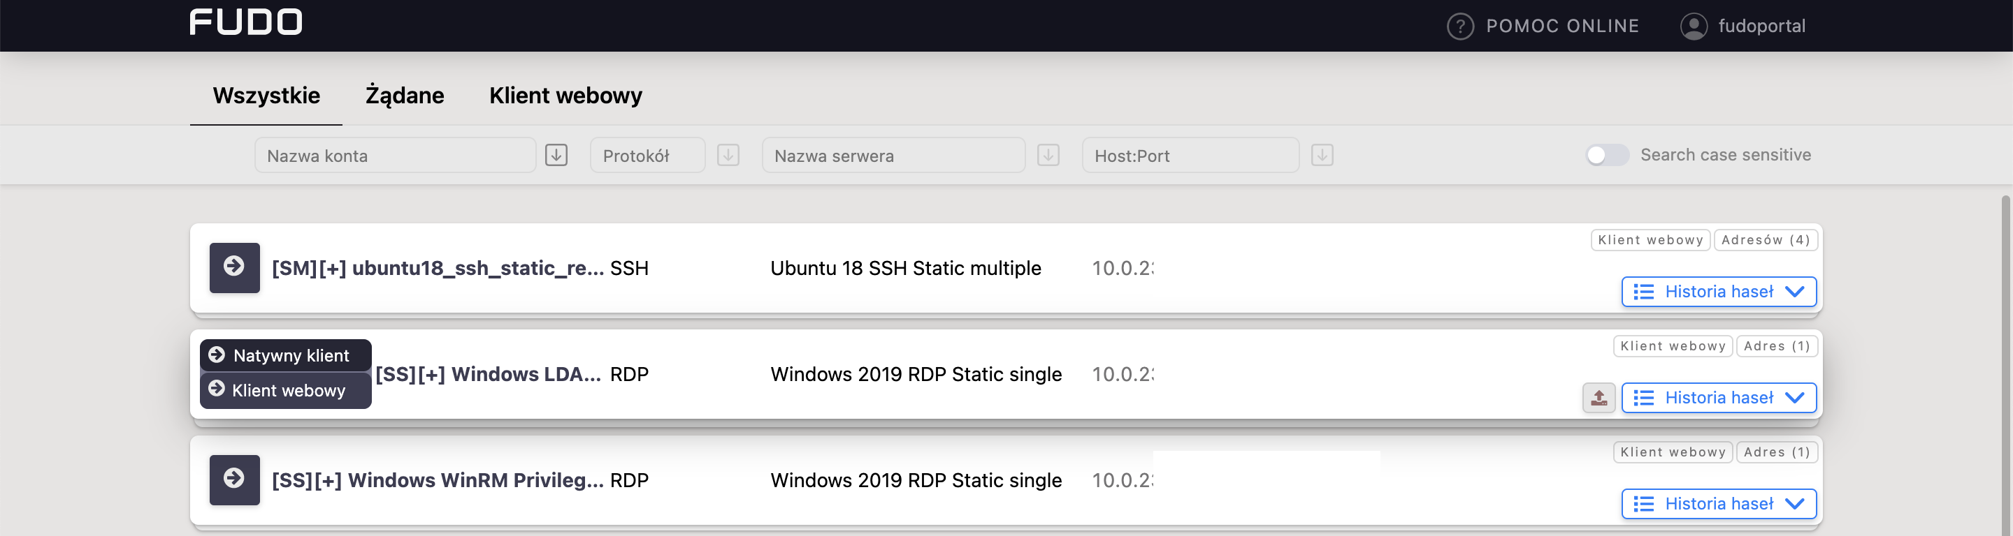Click the Adresów (4) badge on Ubuntu row
This screenshot has height=536, width=2013.
coord(1764,240)
